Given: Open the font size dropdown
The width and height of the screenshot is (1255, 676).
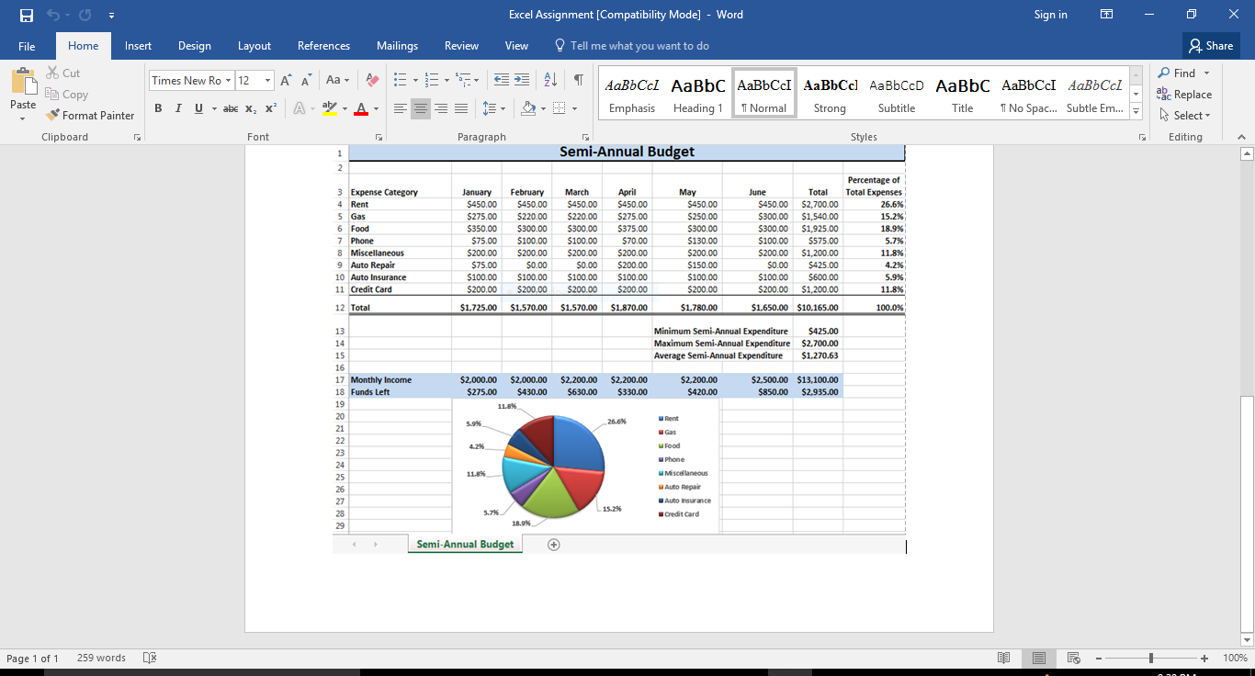Looking at the screenshot, I should point(267,80).
